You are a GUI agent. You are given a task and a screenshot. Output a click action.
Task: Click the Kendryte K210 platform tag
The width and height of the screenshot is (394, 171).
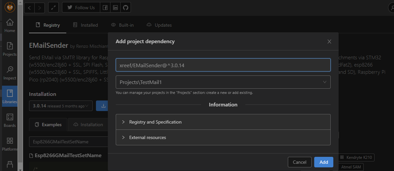point(356,157)
